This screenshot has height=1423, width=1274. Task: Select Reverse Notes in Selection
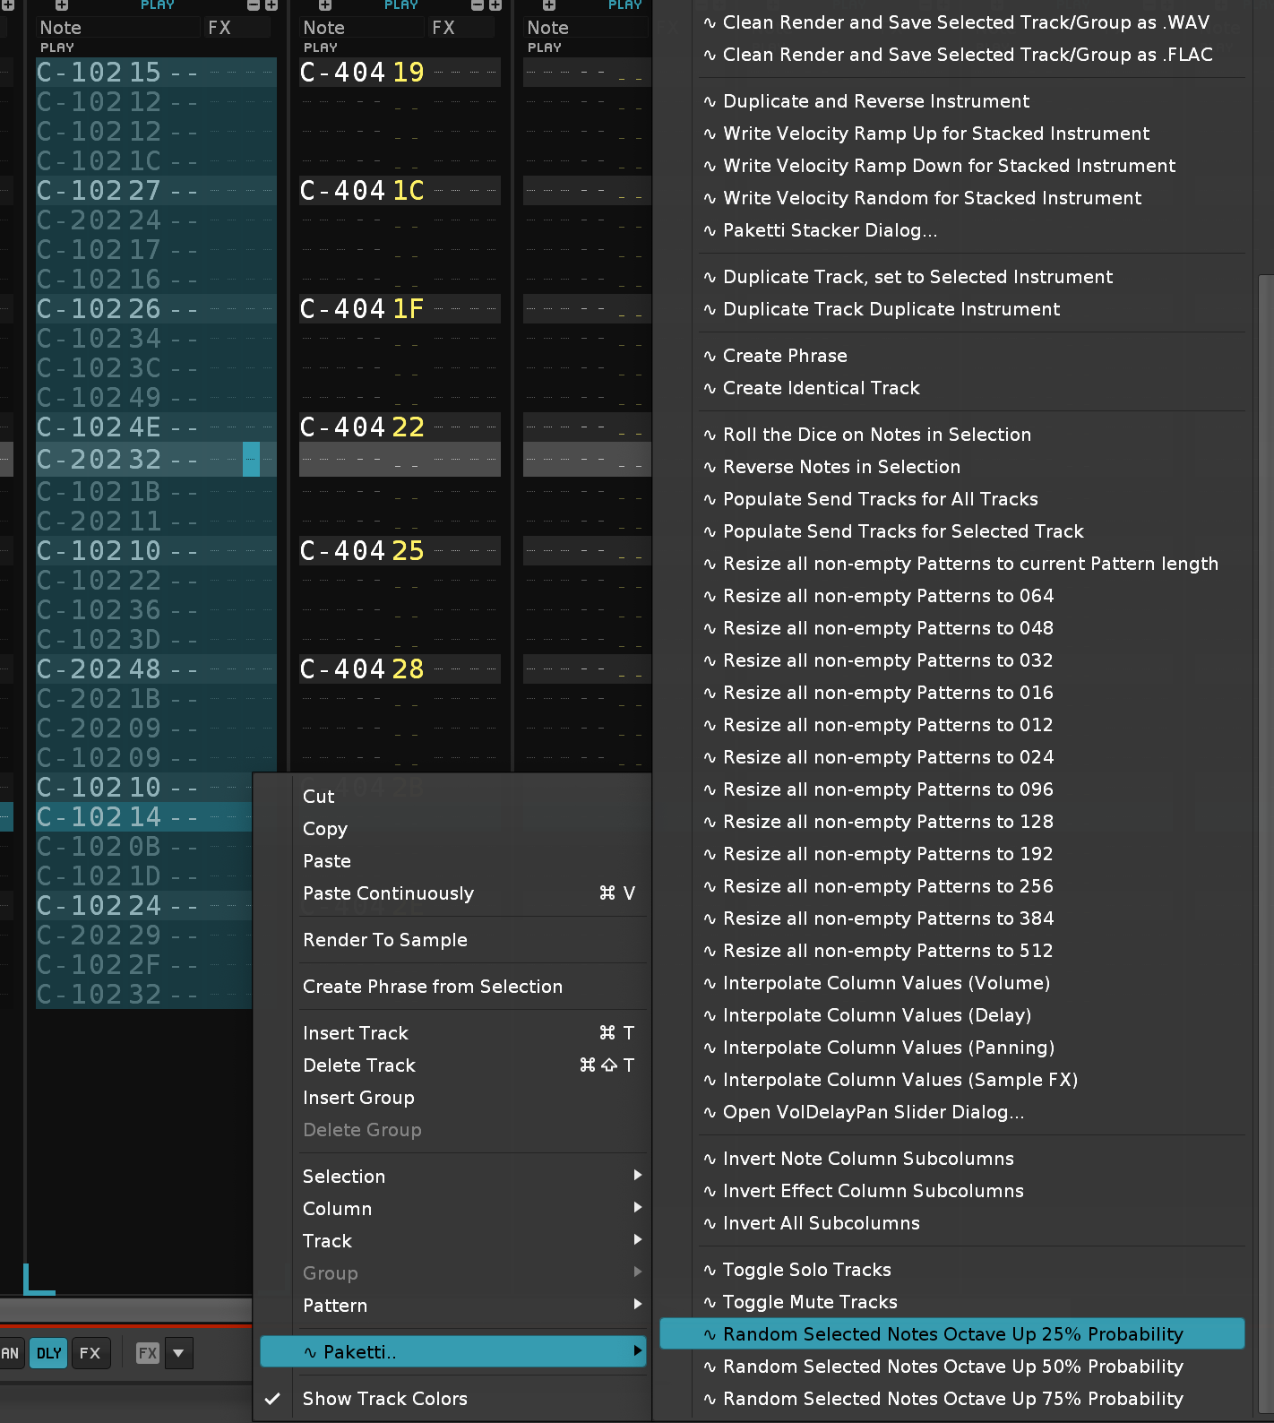[841, 467]
